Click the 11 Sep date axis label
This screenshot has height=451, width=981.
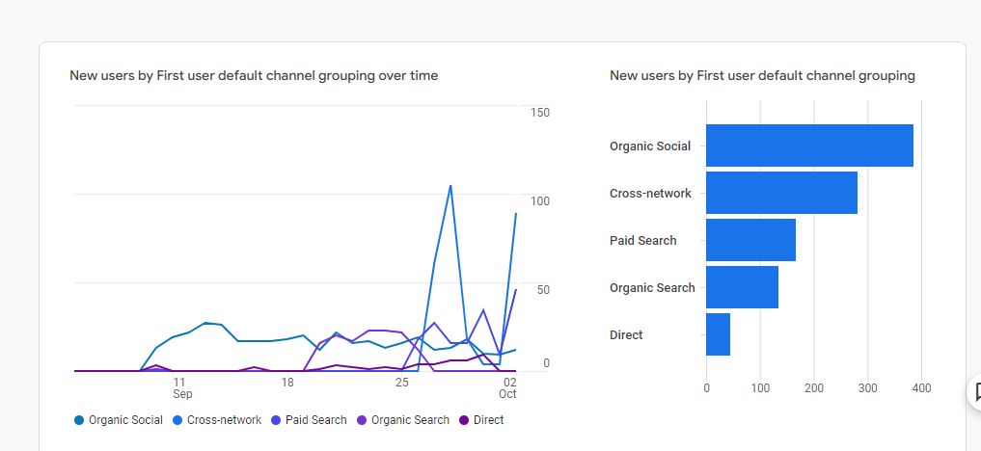[x=181, y=387]
